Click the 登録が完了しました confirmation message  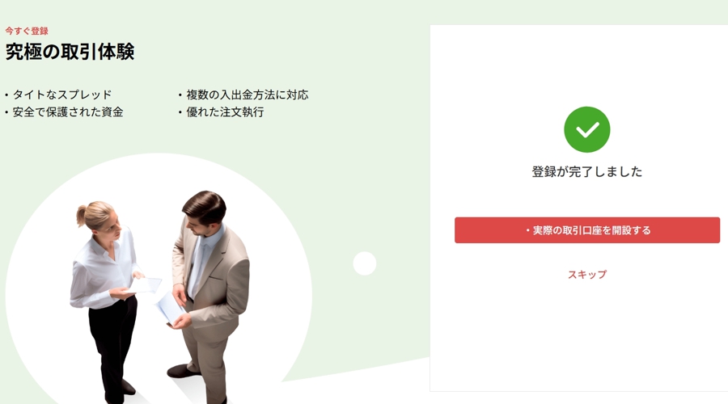[587, 171]
